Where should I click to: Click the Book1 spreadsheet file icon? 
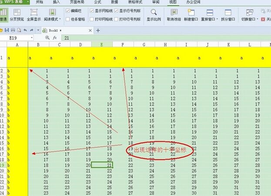point(45,30)
